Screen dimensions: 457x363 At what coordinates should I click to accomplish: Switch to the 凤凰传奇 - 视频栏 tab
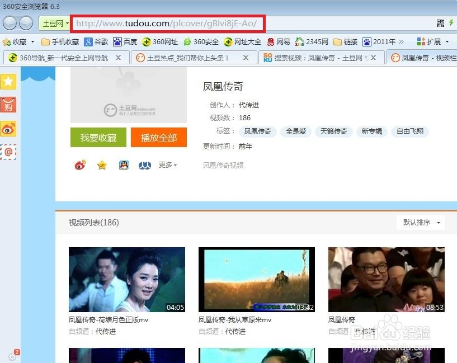pyautogui.click(x=422, y=58)
